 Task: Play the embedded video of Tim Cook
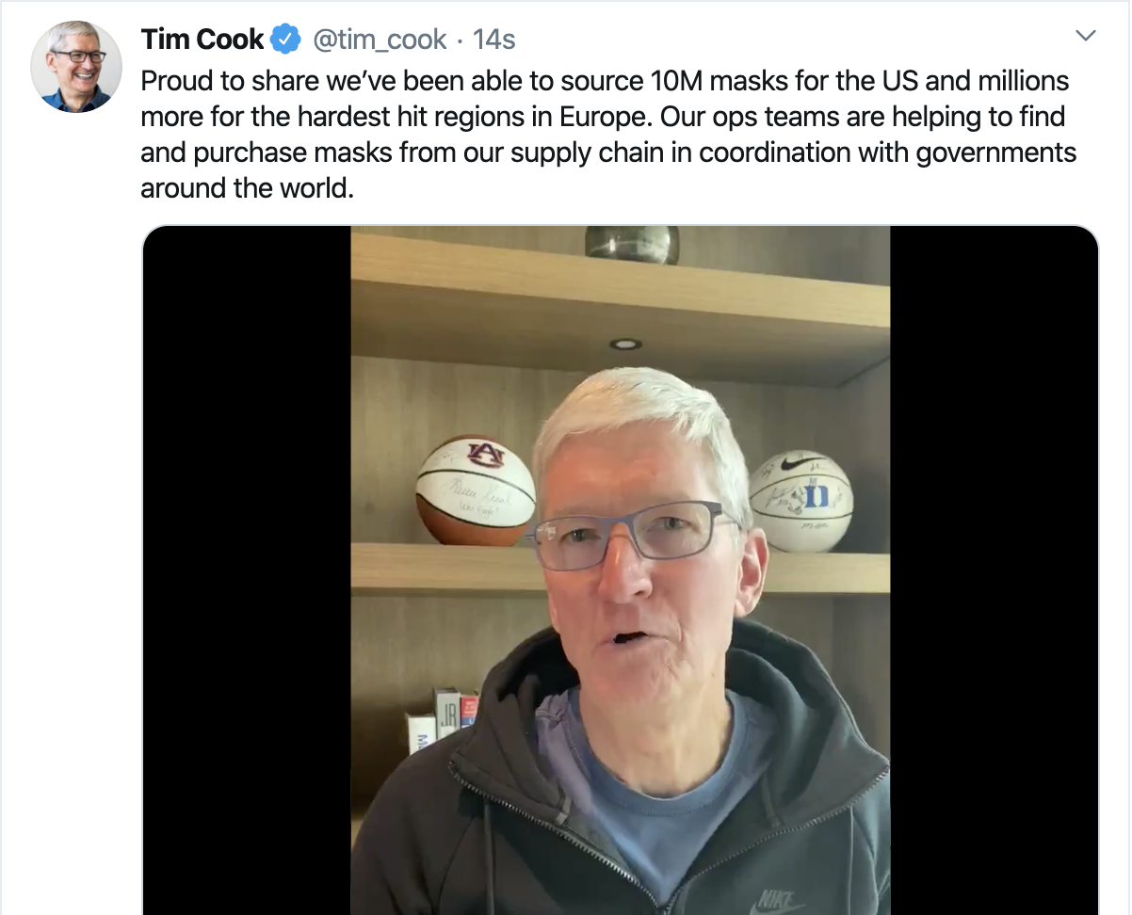click(620, 570)
